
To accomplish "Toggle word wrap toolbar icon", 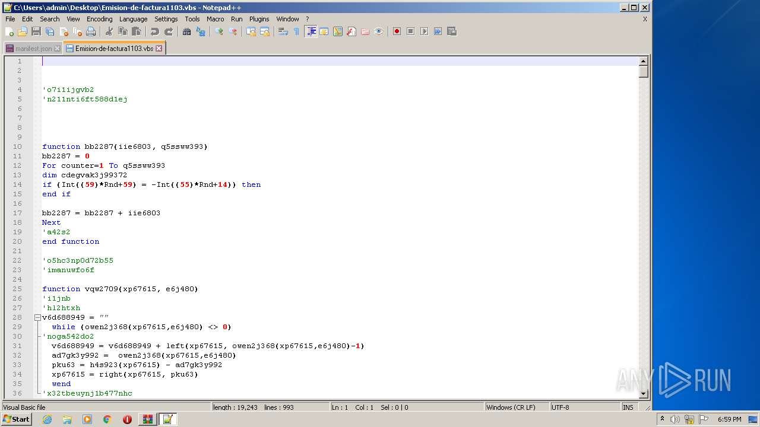I will point(283,31).
